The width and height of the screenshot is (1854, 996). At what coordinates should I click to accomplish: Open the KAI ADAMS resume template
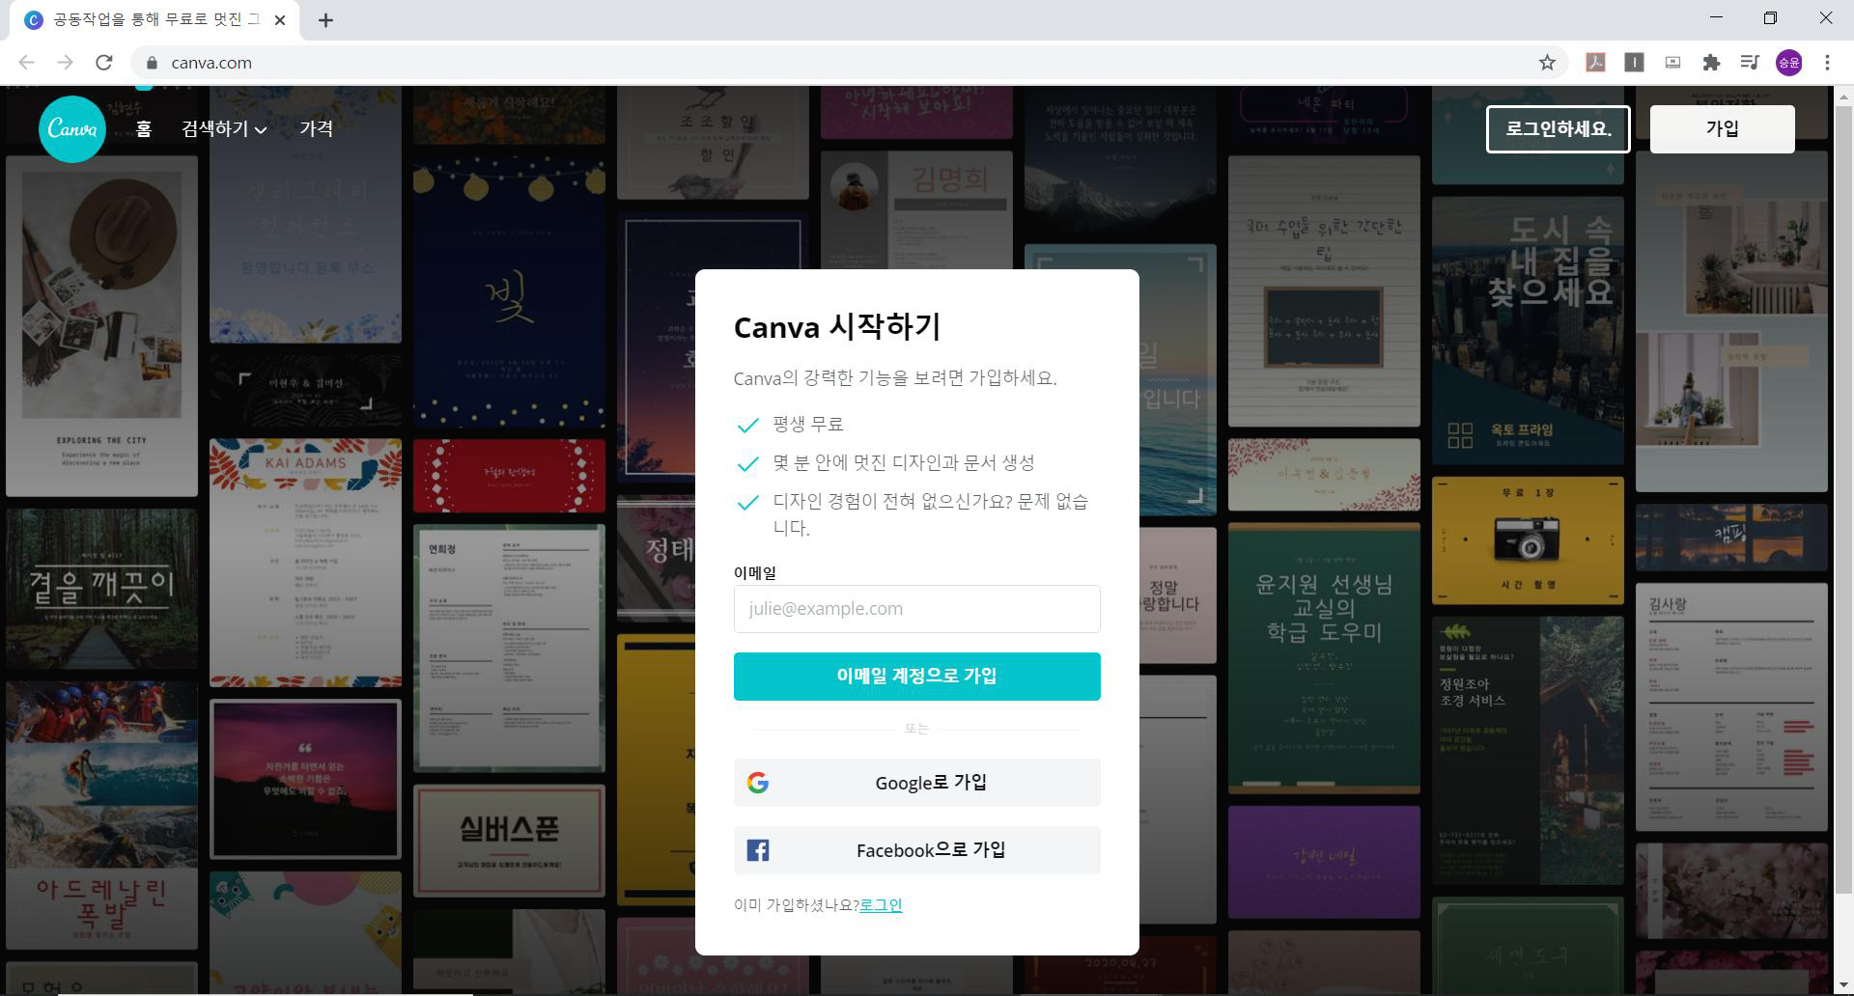[305, 563]
